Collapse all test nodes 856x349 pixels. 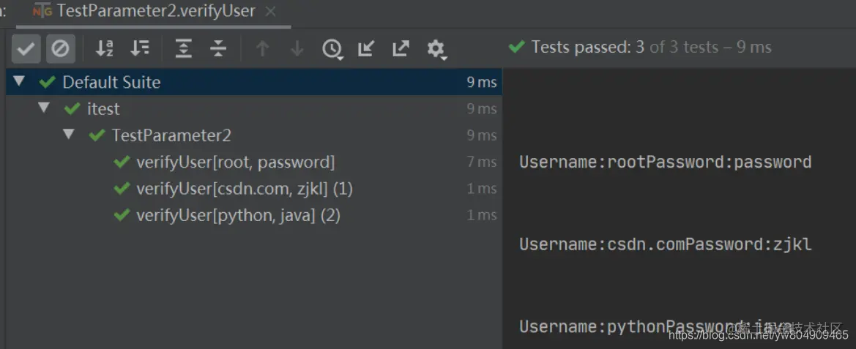(x=218, y=48)
